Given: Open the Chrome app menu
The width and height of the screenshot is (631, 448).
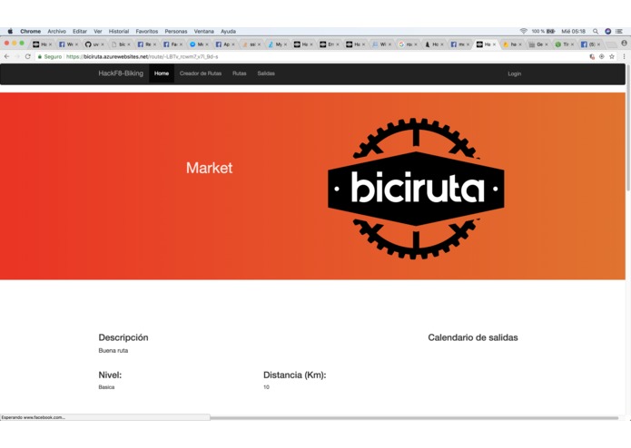Looking at the screenshot, I should pyautogui.click(x=31, y=31).
